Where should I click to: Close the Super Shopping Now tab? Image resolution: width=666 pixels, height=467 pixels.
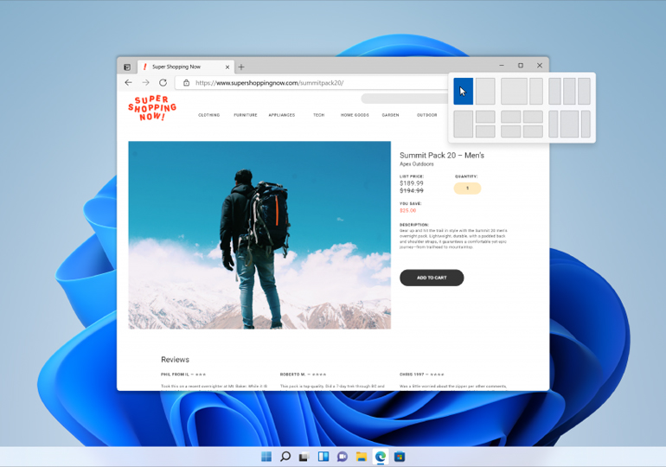[227, 67]
